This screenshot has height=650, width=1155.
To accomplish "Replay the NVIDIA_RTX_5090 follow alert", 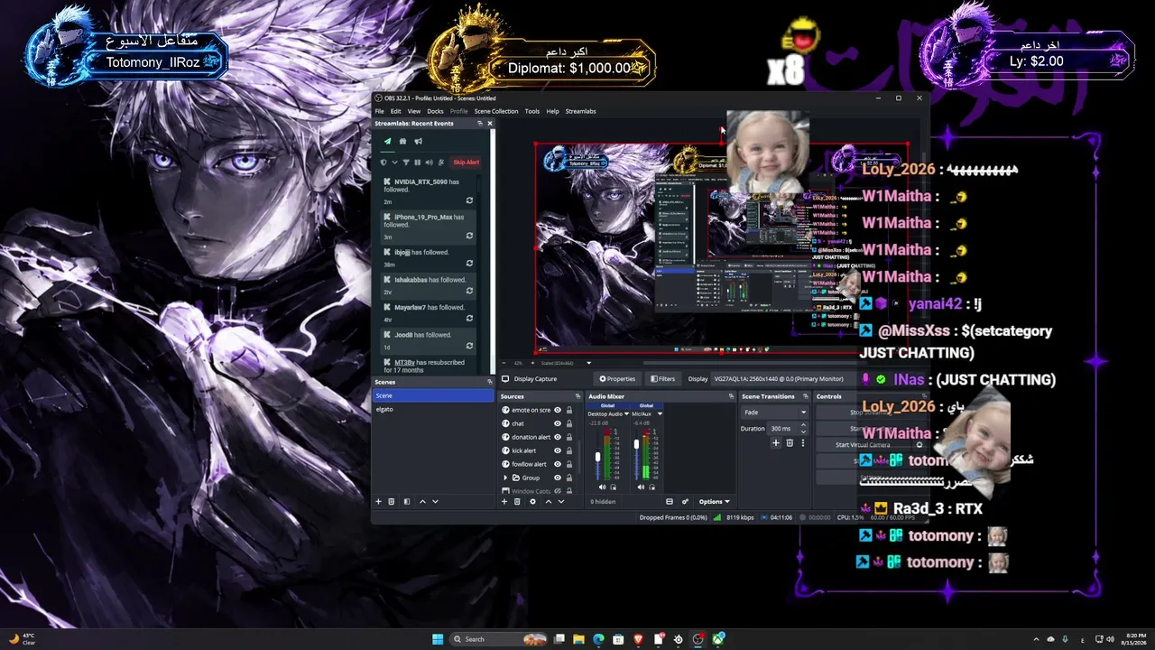I will coord(469,200).
